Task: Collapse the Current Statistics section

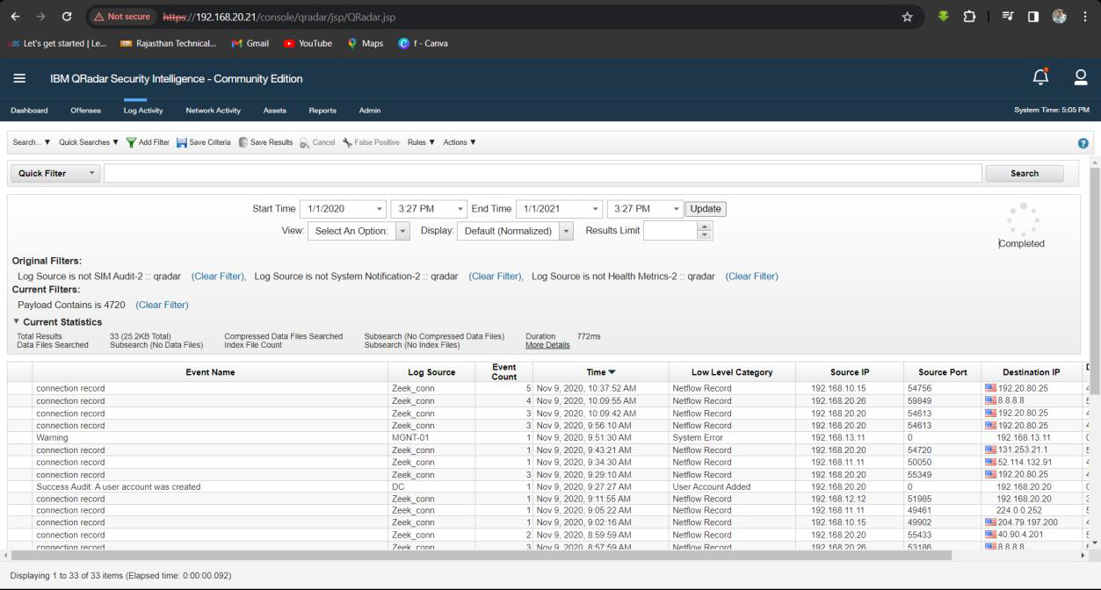Action: (17, 322)
